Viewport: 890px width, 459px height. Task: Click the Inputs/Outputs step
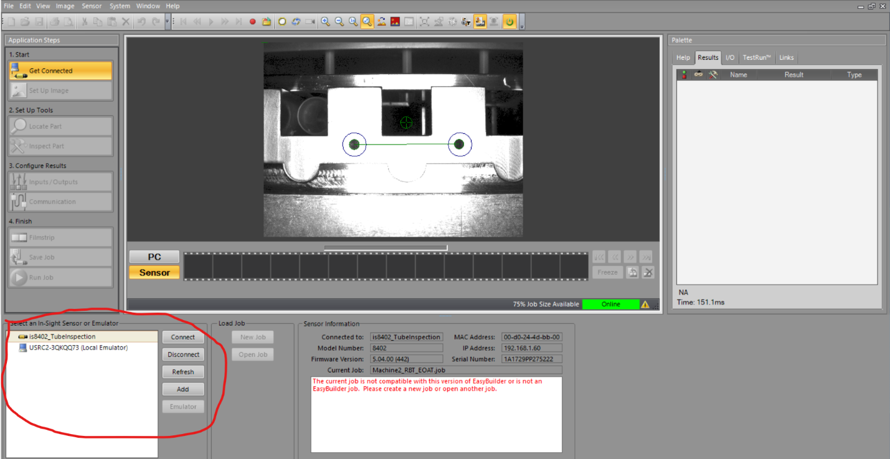tap(60, 182)
